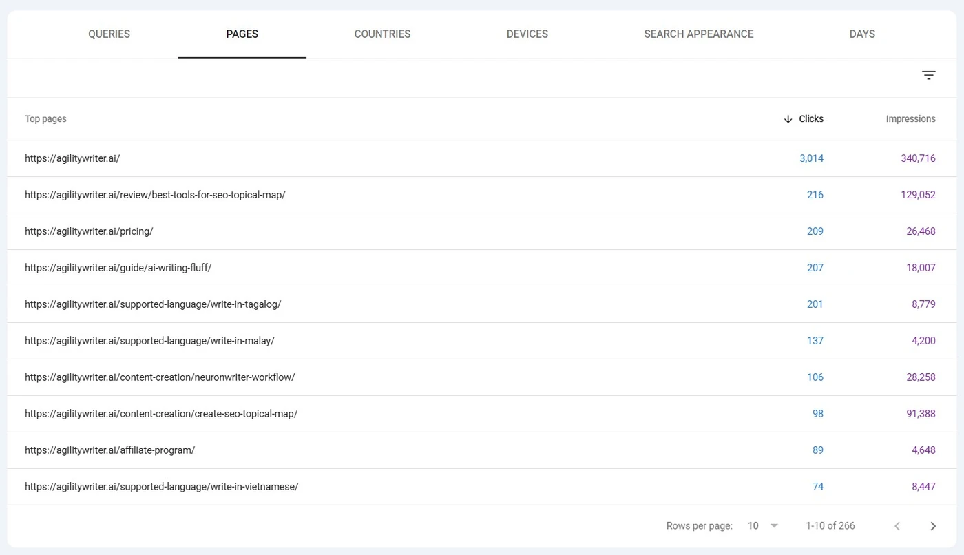Click the 8,779 impressions value

(923, 304)
